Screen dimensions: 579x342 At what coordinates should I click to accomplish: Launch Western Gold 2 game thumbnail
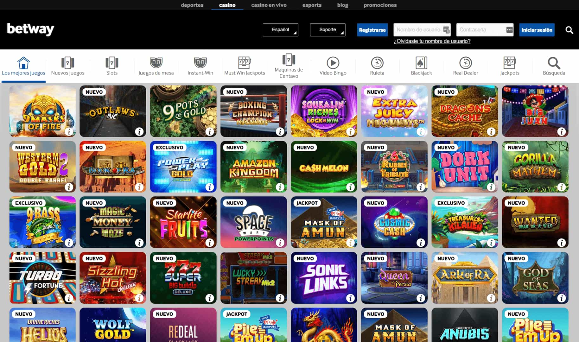[42, 167]
